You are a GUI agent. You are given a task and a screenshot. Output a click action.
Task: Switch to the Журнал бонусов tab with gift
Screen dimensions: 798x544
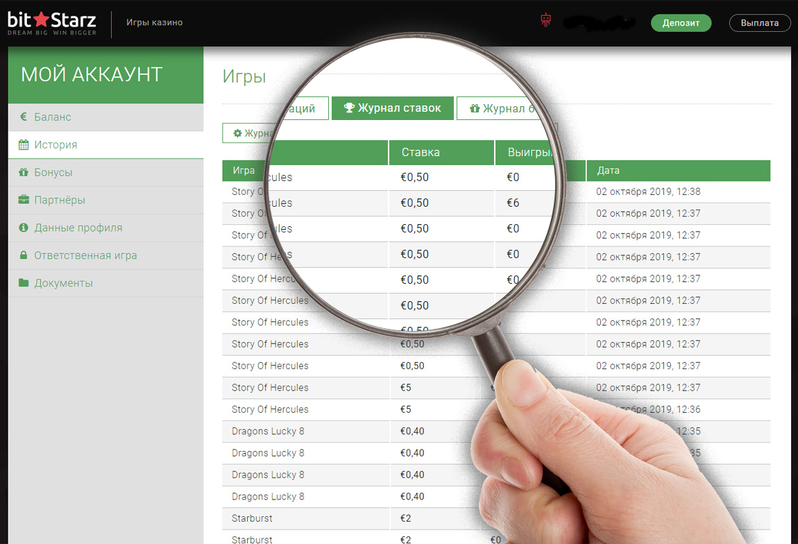click(503, 108)
